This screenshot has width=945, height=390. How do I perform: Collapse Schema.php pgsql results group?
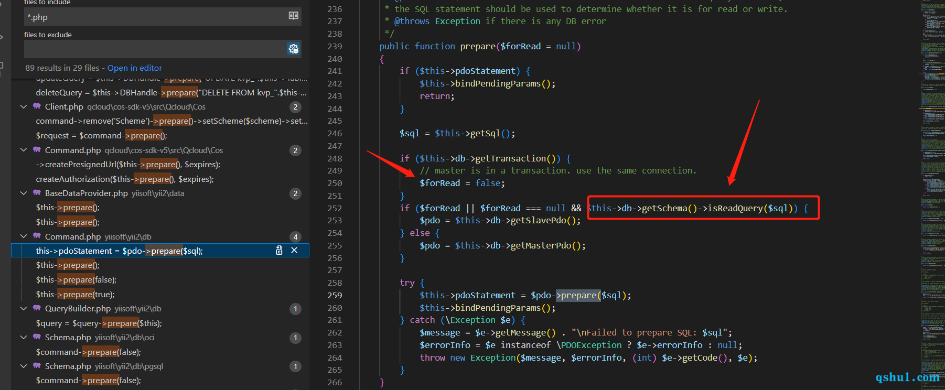tap(24, 366)
